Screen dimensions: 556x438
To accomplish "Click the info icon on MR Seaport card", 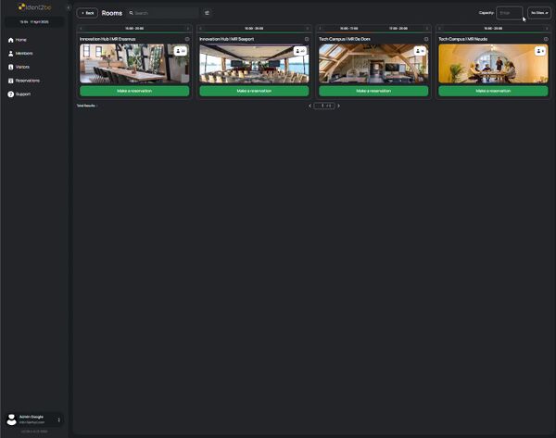I will pyautogui.click(x=307, y=39).
